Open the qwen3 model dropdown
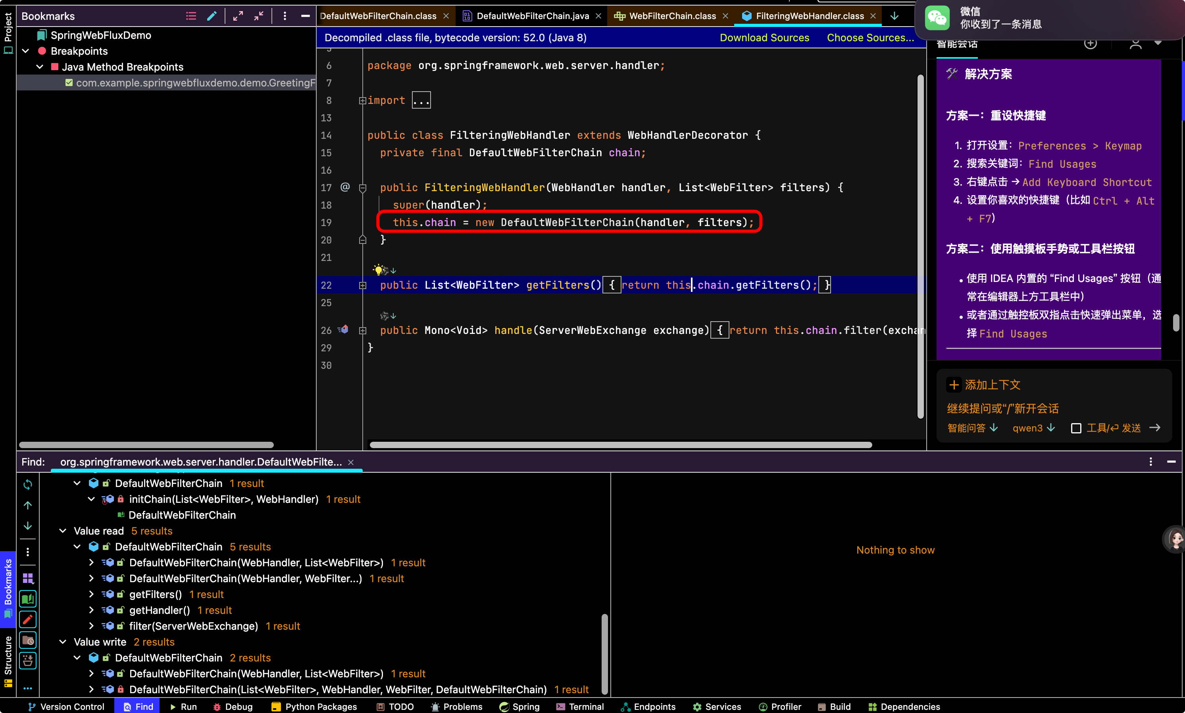This screenshot has height=713, width=1185. (x=1033, y=427)
